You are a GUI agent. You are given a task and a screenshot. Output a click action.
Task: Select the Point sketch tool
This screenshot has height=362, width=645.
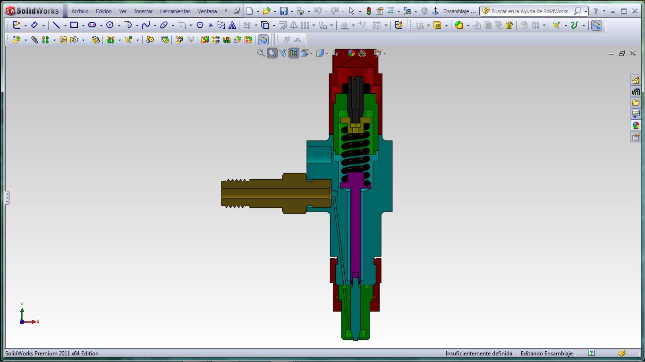click(211, 25)
